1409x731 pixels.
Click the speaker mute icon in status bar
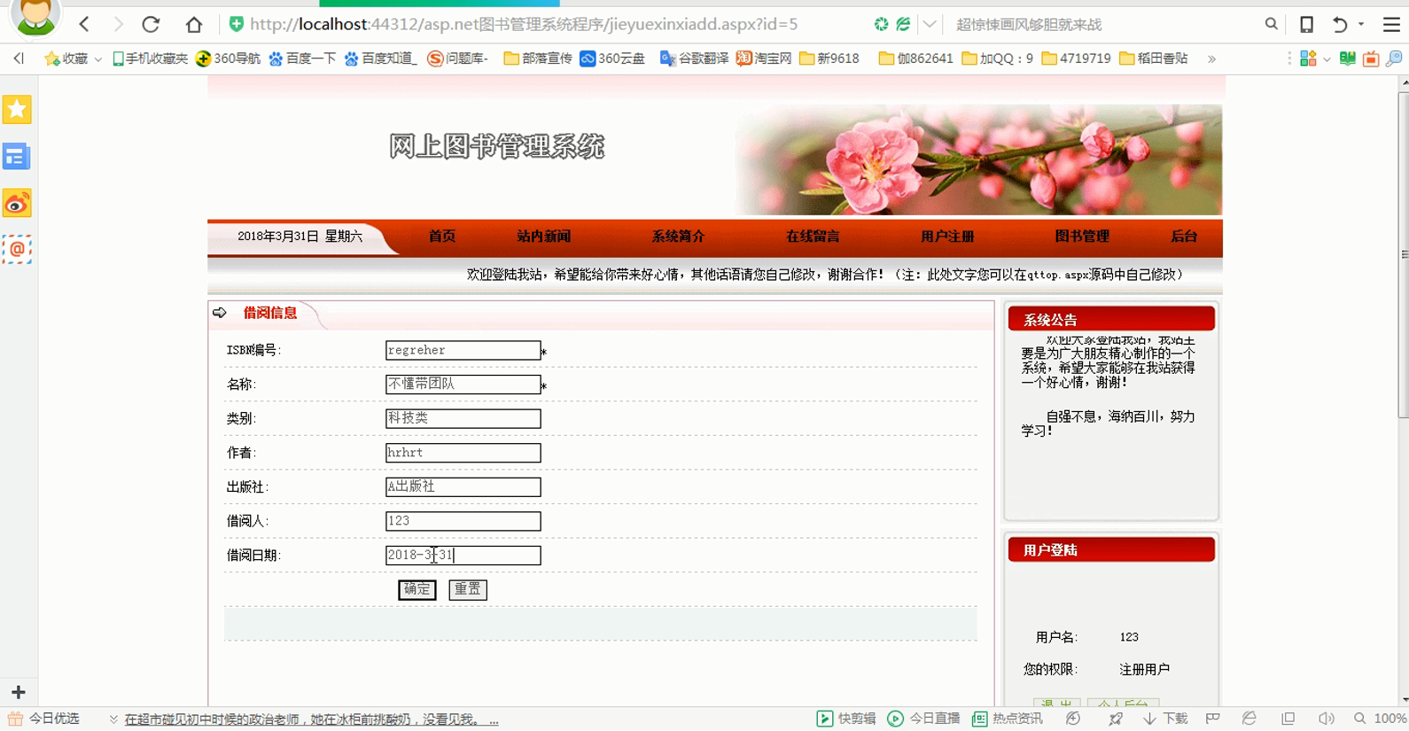[1326, 719]
